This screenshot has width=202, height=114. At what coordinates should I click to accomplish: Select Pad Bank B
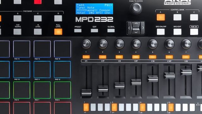pos(17,18)
